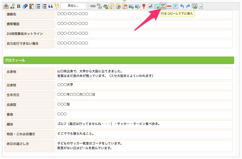Undo the last edit
The height and width of the screenshot is (159, 242).
click(182, 6)
